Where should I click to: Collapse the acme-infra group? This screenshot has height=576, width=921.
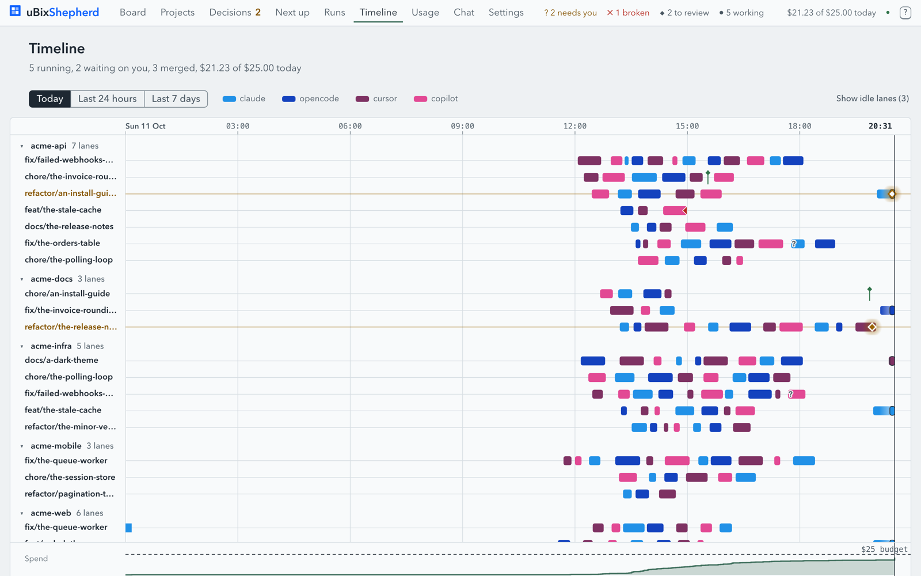pyautogui.click(x=22, y=347)
